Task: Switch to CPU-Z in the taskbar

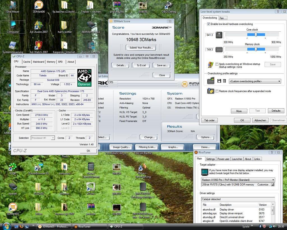Action: 126,227
